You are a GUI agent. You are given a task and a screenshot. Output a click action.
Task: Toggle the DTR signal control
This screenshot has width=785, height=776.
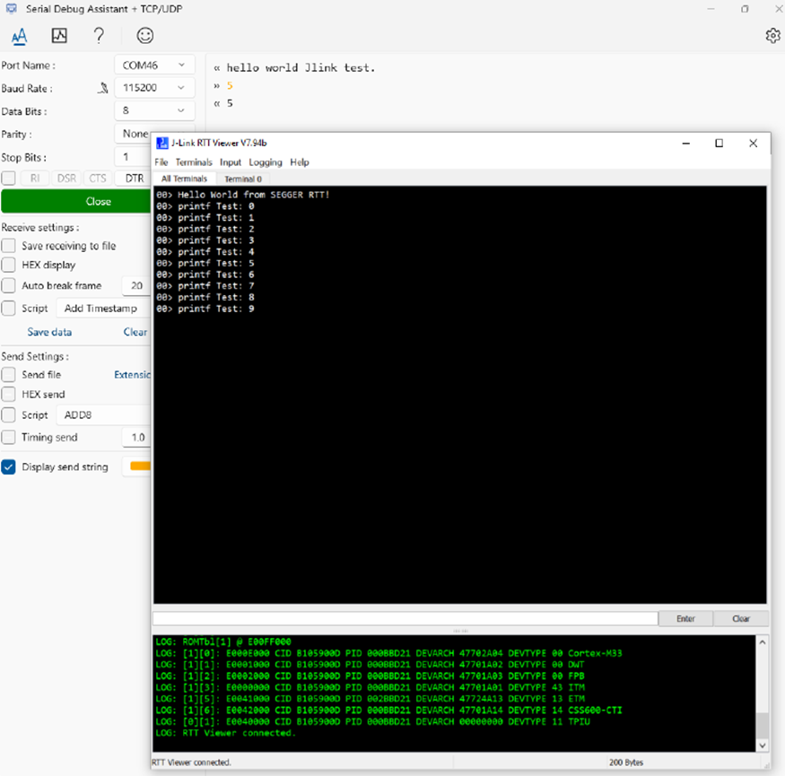[x=131, y=178]
